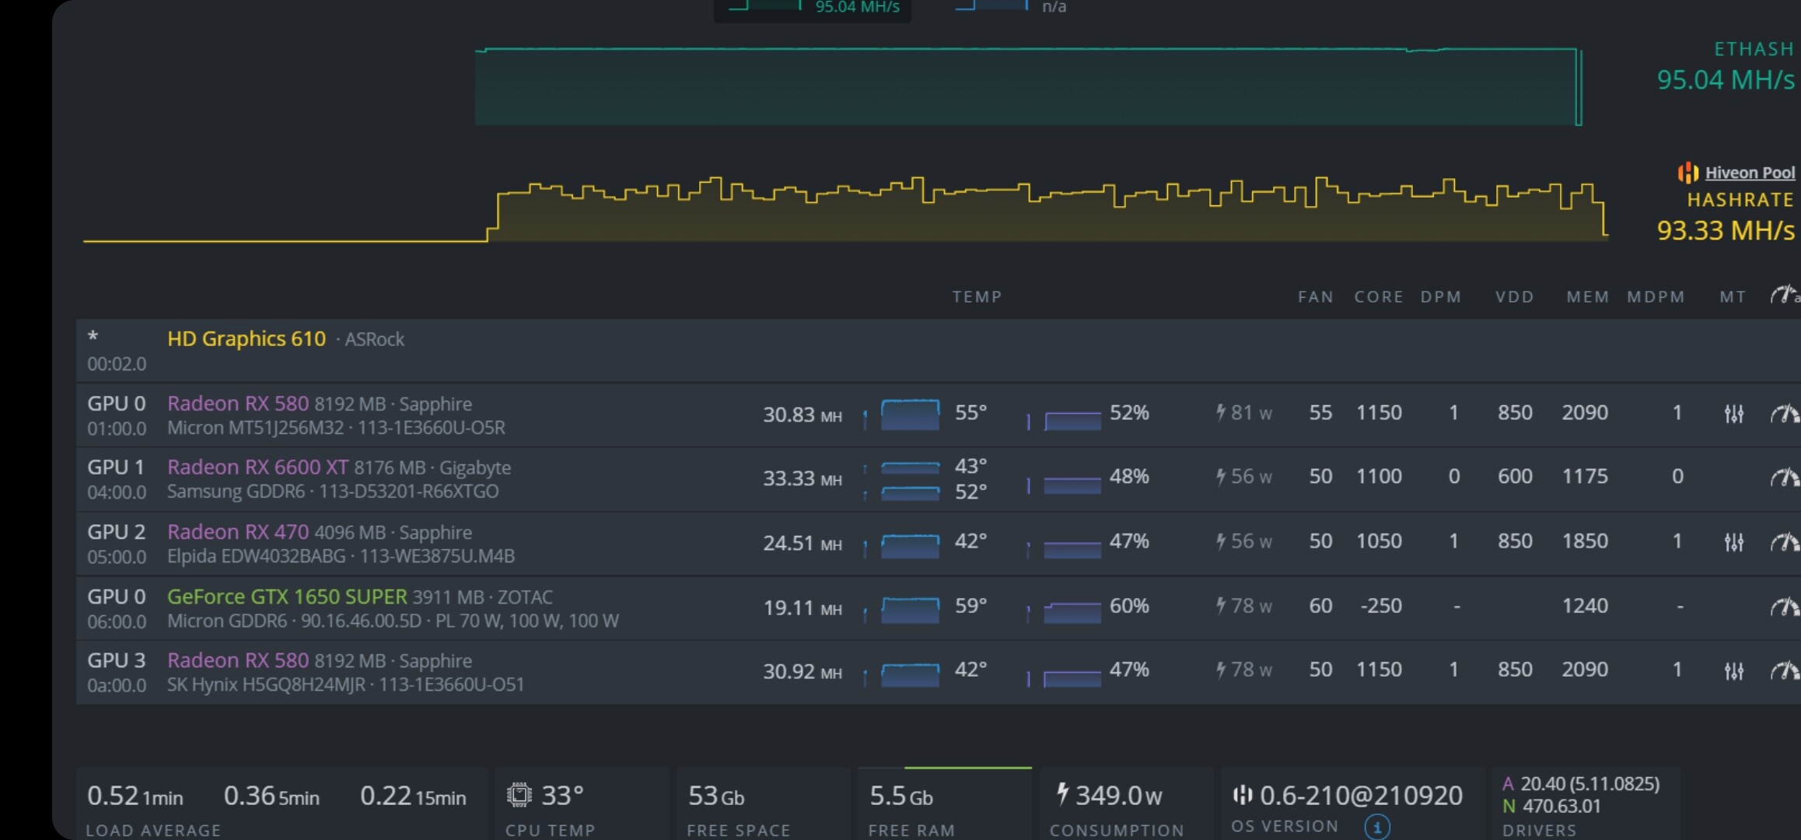Open the overclock-all speedometer icon in header
Screen dimensions: 1801x840
pos(1785,295)
